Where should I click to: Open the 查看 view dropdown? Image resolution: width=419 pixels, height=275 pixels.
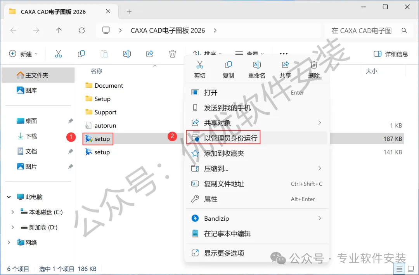(x=249, y=54)
